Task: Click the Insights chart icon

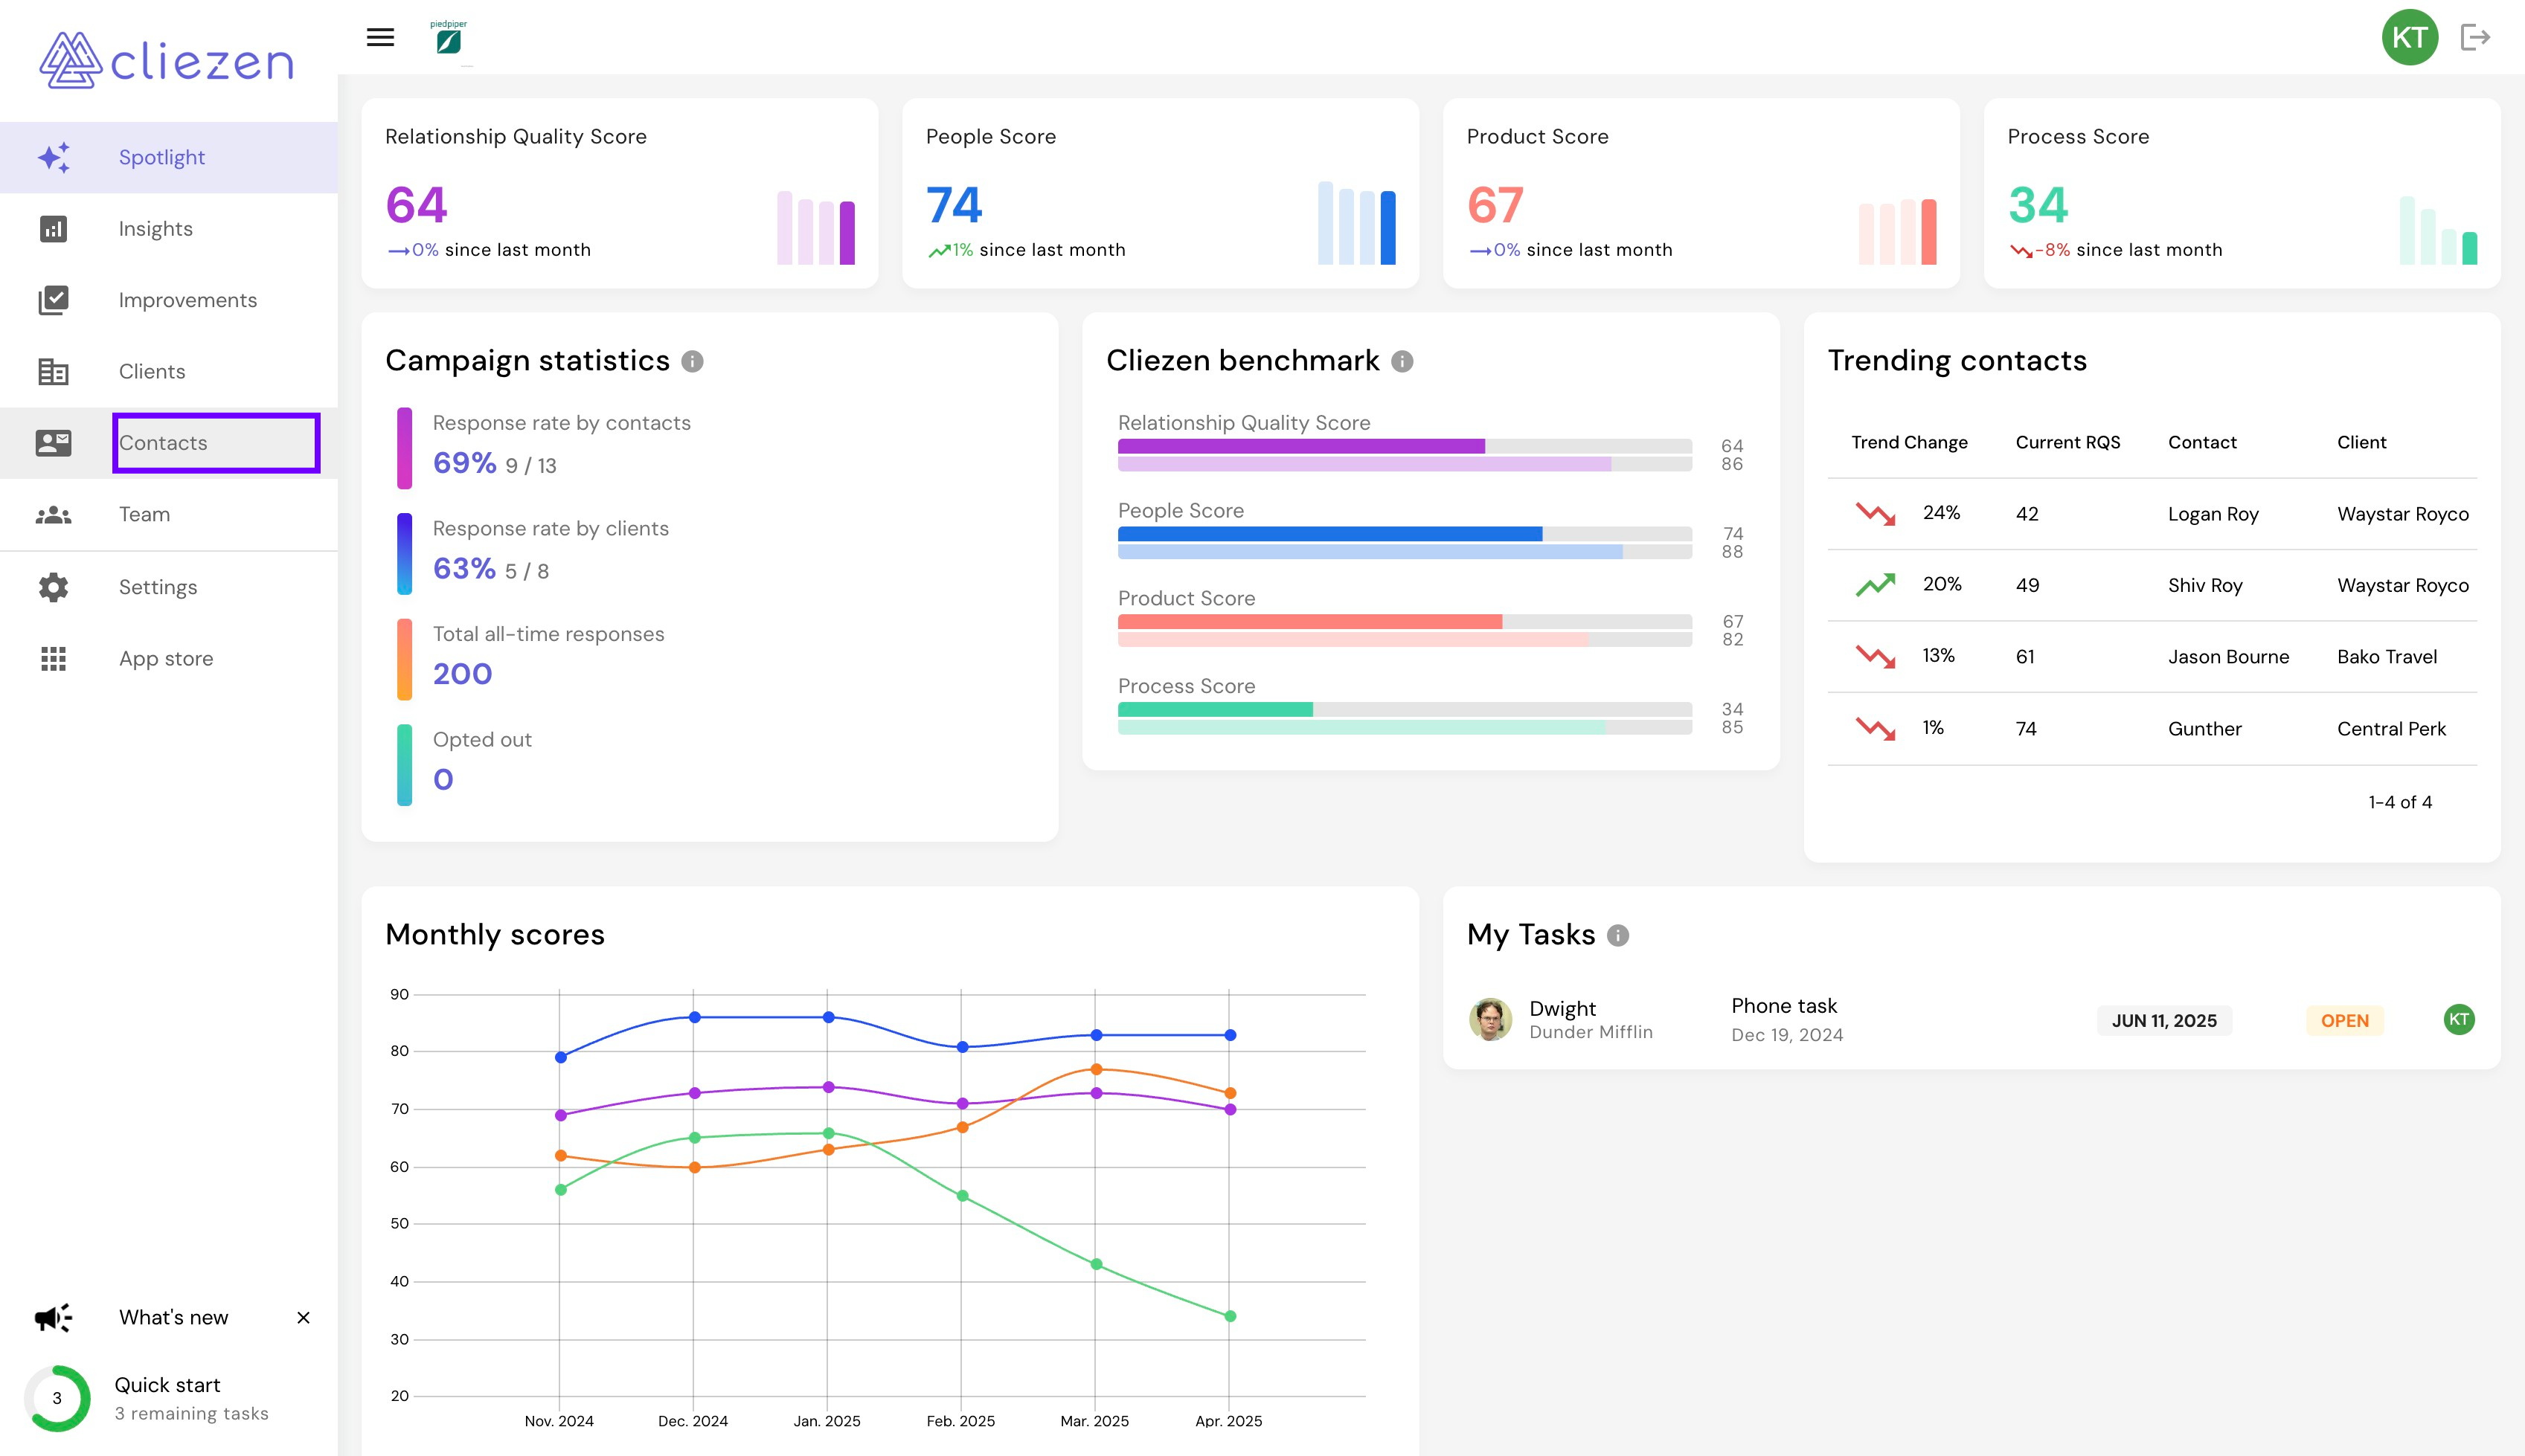Action: (x=54, y=229)
